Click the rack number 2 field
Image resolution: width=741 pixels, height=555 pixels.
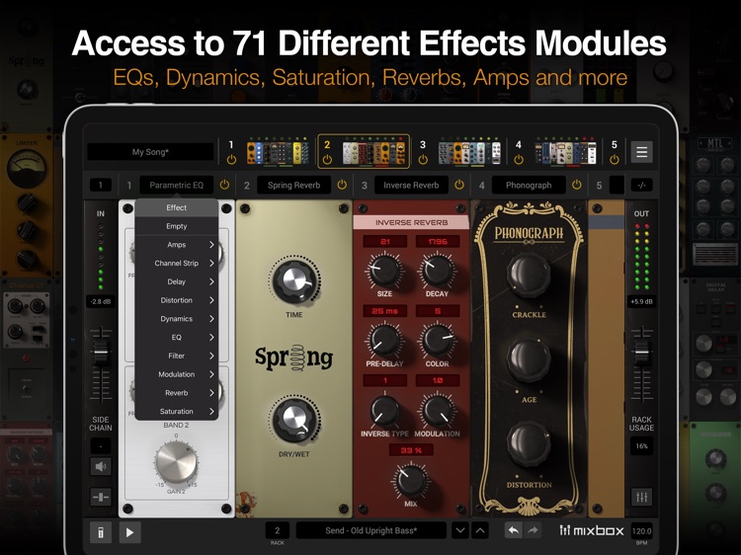coord(278,530)
